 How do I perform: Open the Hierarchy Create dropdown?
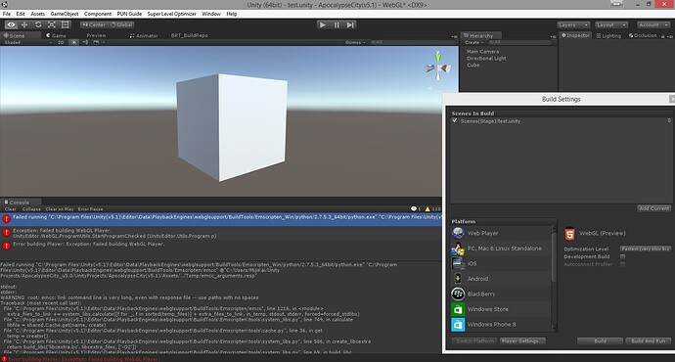pyautogui.click(x=473, y=43)
